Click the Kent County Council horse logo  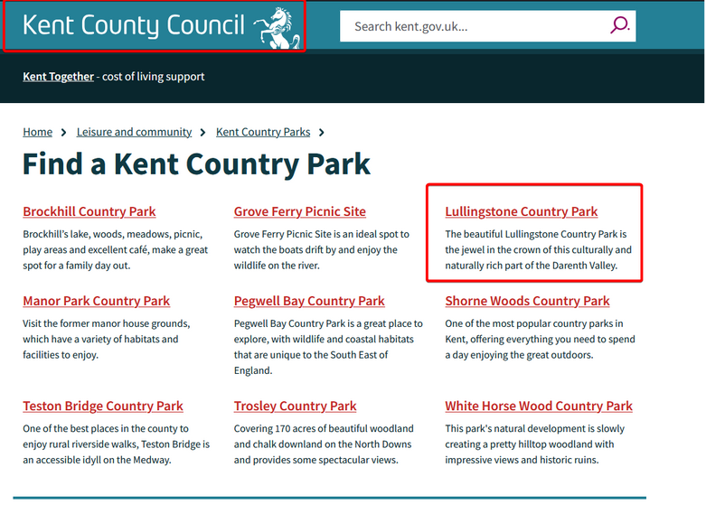tap(277, 28)
